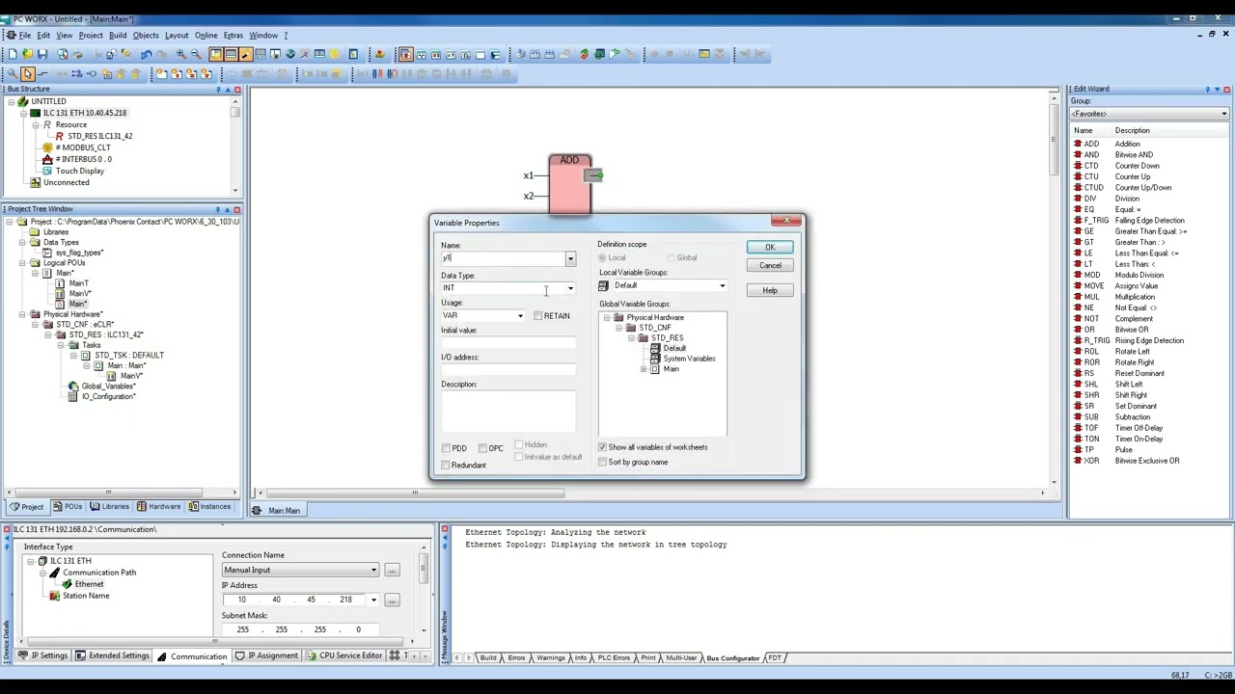This screenshot has width=1235, height=694.
Task: Open the Local Variable Groups Default dropdown
Action: 722,286
